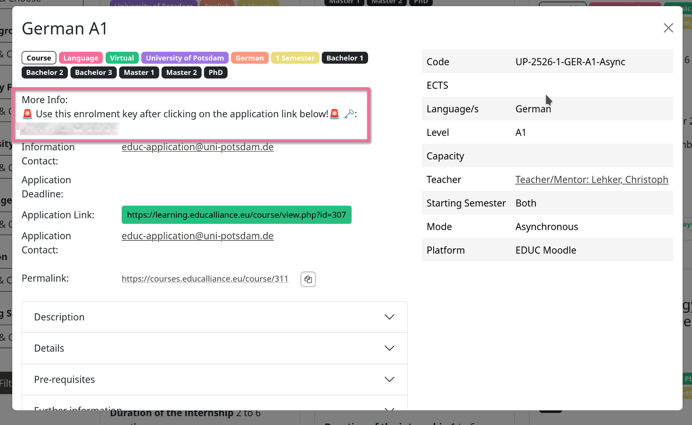Close the German A1 course dialog
This screenshot has height=425, width=692.
tap(668, 28)
